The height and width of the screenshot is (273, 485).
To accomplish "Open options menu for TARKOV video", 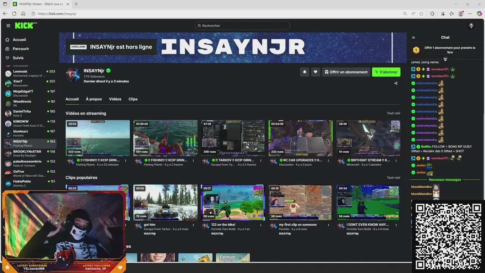I will (x=261, y=160).
